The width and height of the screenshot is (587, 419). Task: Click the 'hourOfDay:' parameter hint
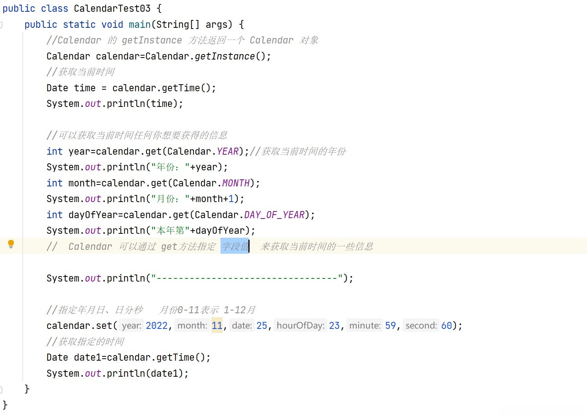[301, 326]
